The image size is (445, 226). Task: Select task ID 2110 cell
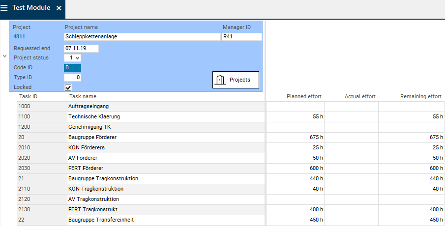coord(25,189)
